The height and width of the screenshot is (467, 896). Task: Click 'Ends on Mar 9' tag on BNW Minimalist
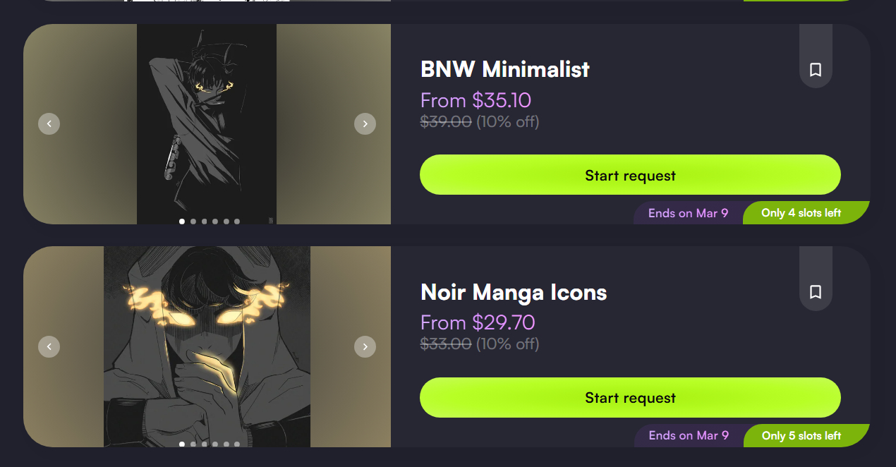click(x=688, y=213)
